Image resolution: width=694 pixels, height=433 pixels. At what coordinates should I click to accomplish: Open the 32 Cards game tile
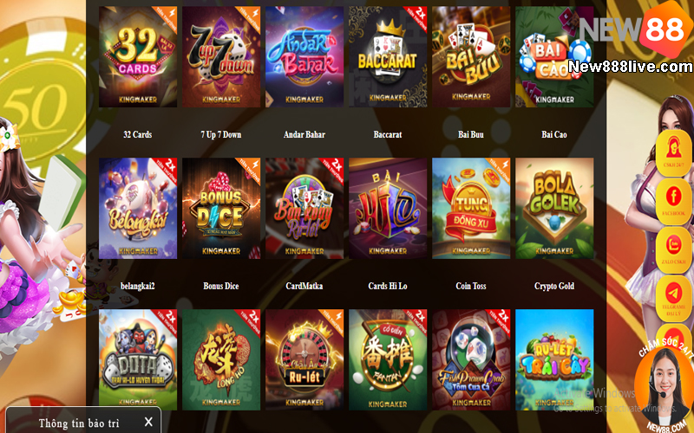tap(138, 56)
